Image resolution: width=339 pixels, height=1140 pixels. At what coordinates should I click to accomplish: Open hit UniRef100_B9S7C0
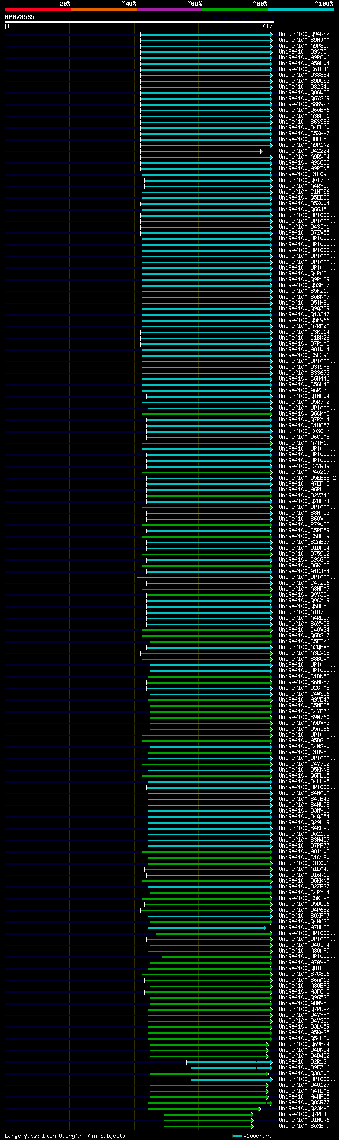coord(304,51)
